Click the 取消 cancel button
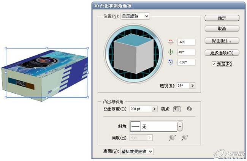The height and width of the screenshot is (161, 247). (222, 28)
